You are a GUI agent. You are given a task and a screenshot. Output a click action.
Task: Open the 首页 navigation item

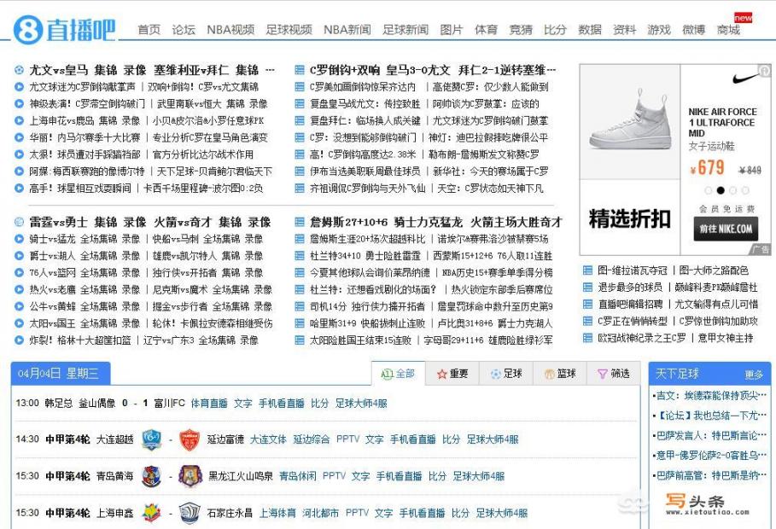149,30
